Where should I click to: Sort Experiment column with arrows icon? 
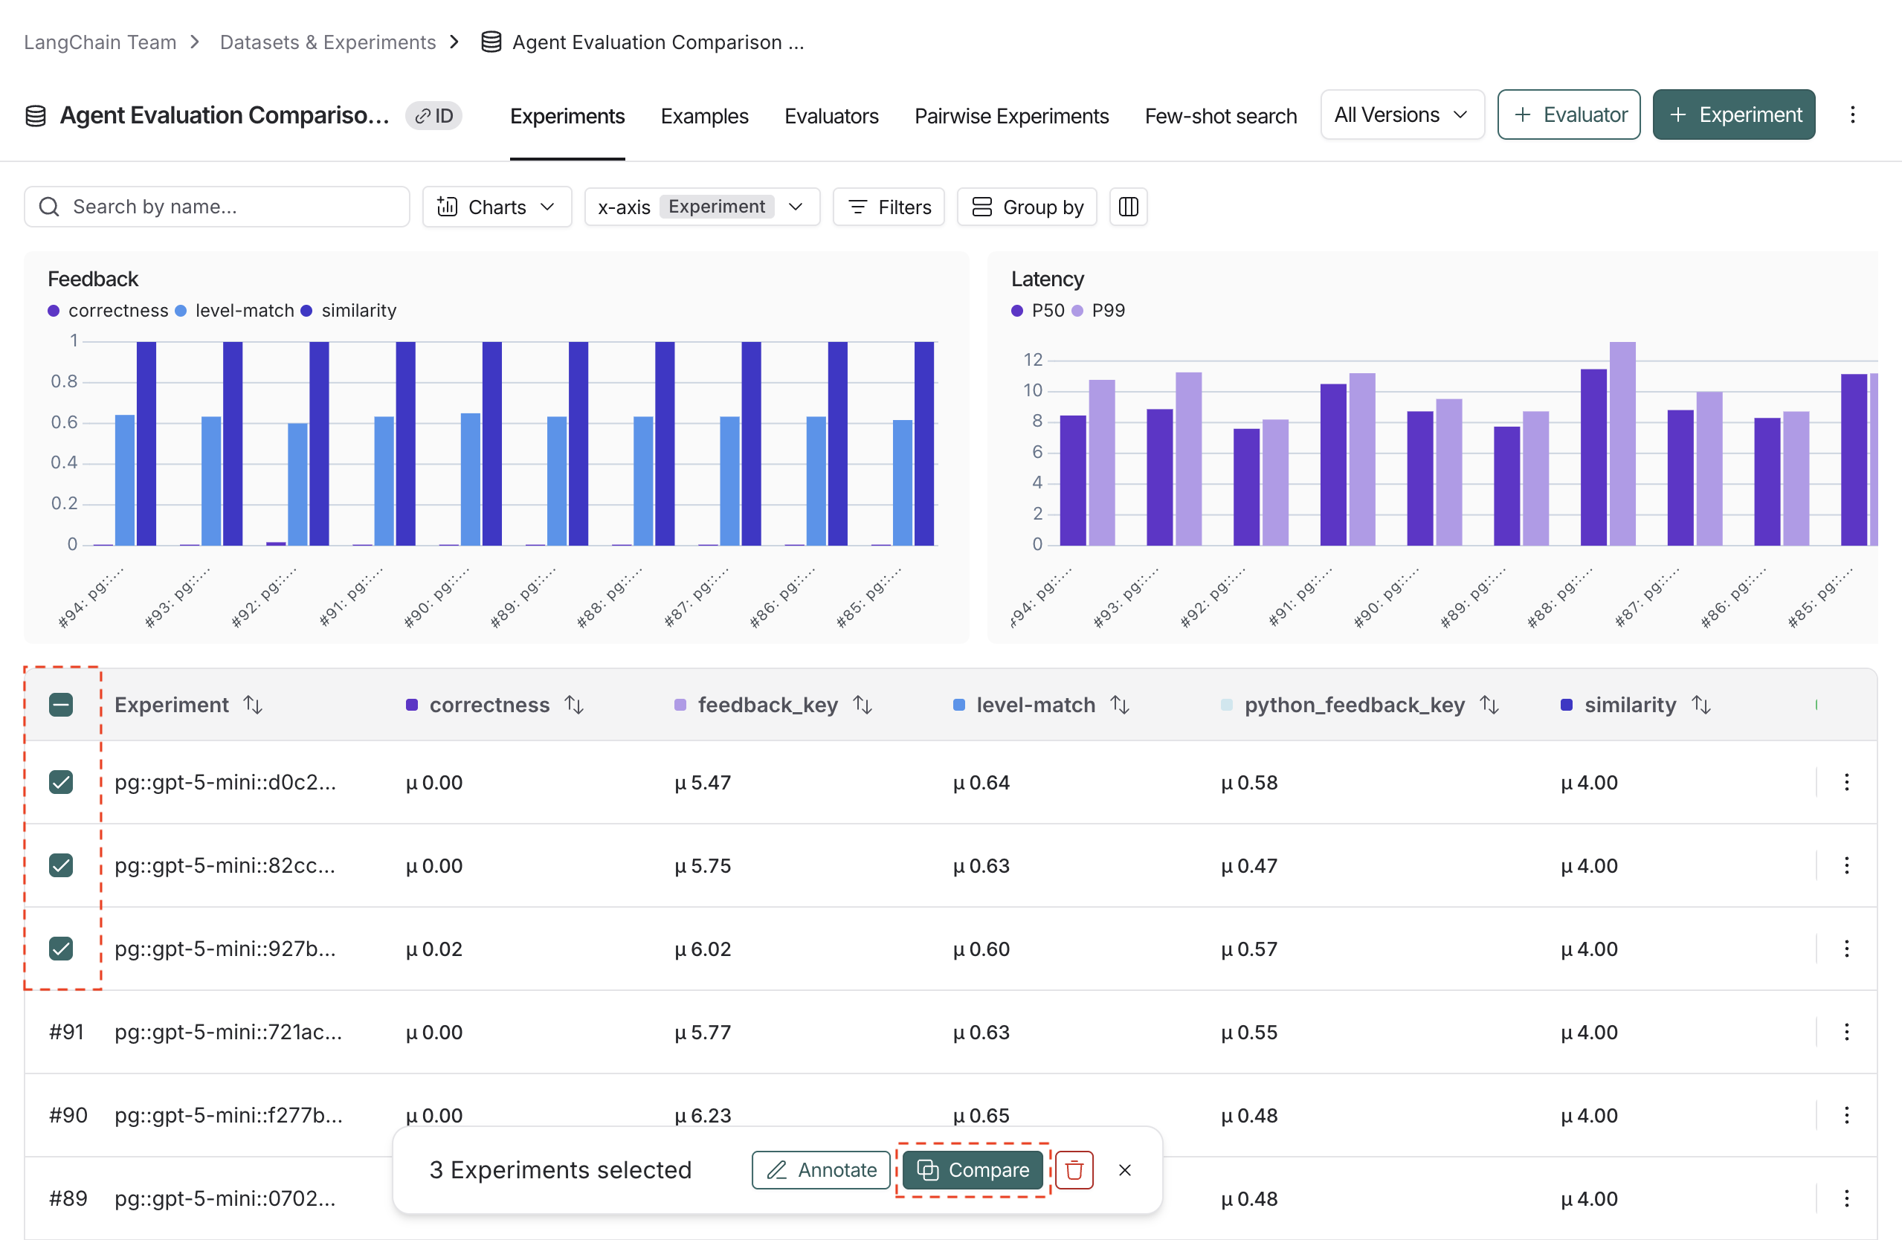[x=253, y=705]
